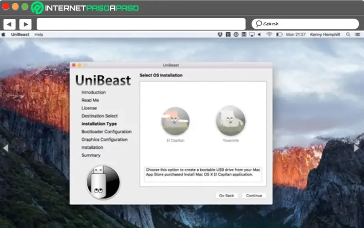Go to previous slide with left arrow
364x228 pixels.
[x=5, y=148]
